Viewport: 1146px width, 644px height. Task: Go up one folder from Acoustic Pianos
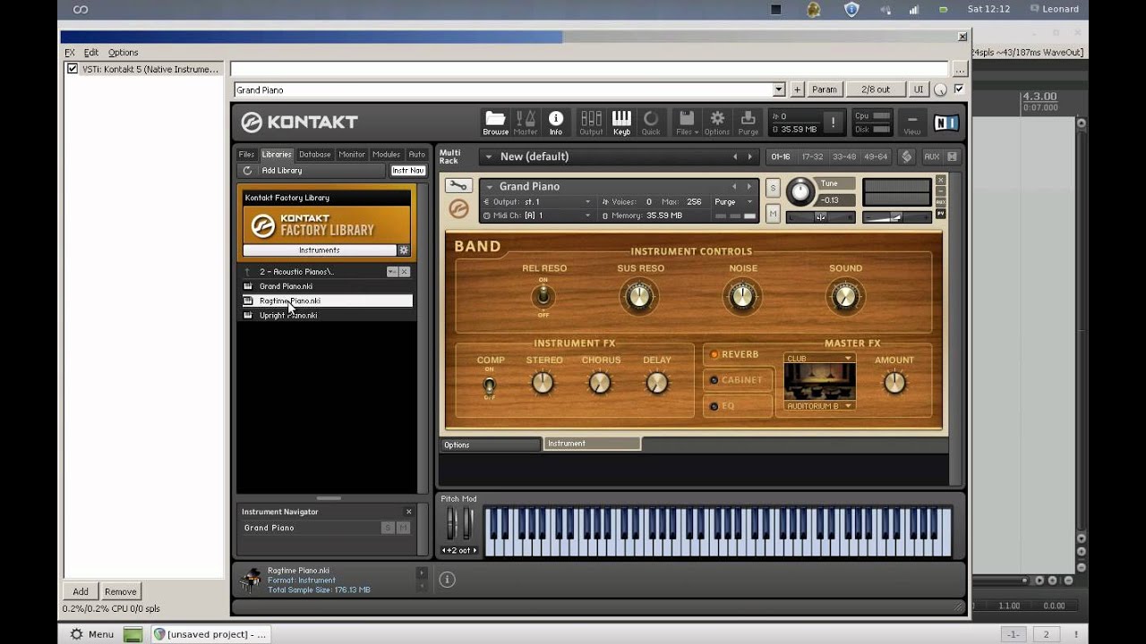click(247, 272)
